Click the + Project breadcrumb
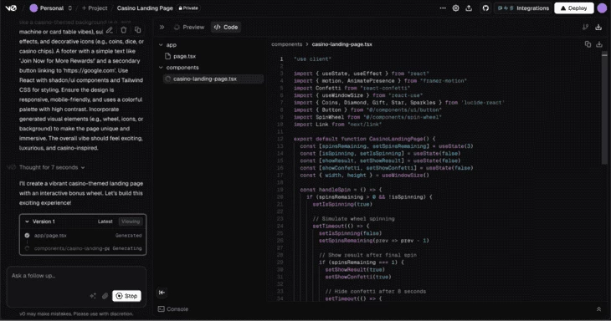This screenshot has width=611, height=321. [95, 8]
